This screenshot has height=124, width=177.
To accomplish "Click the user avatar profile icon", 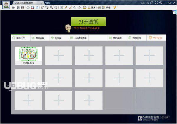I will click(6, 5).
